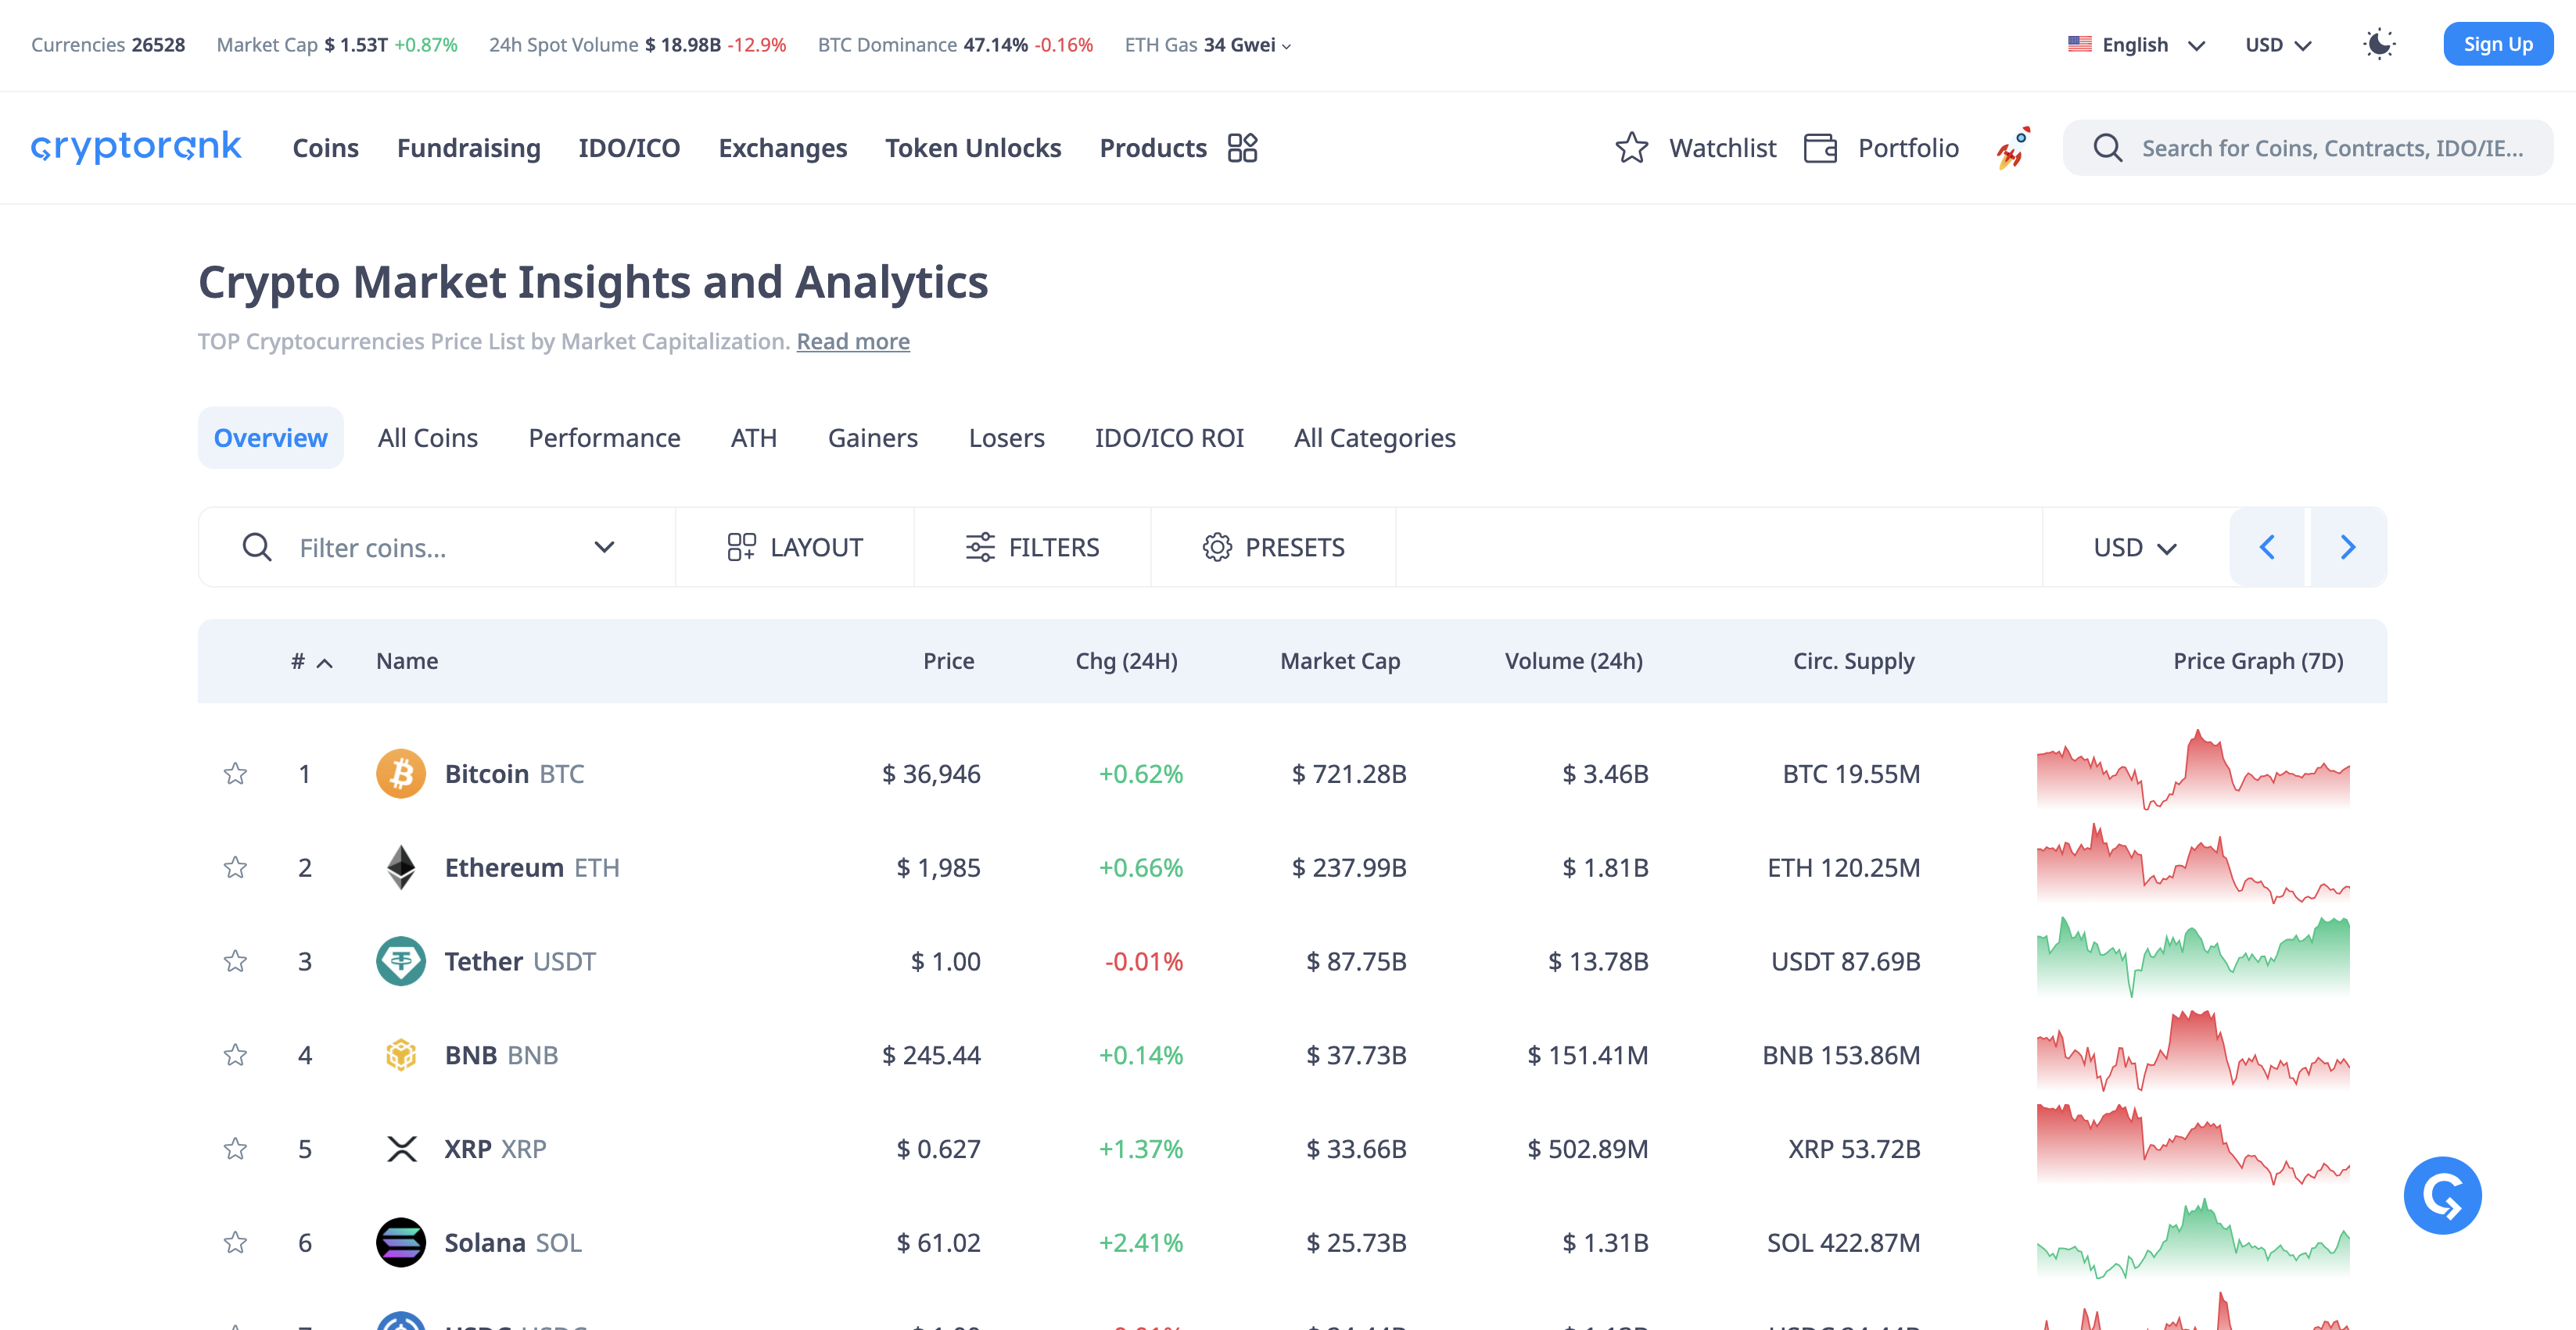
Task: Click Ethereum's 7-day price graph
Action: click(x=2192, y=865)
